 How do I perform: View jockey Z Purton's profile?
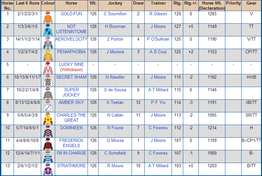[115, 39]
